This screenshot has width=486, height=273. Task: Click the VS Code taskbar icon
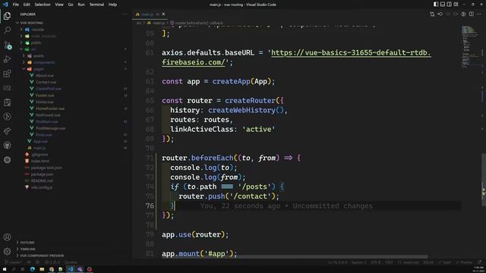tap(71, 269)
